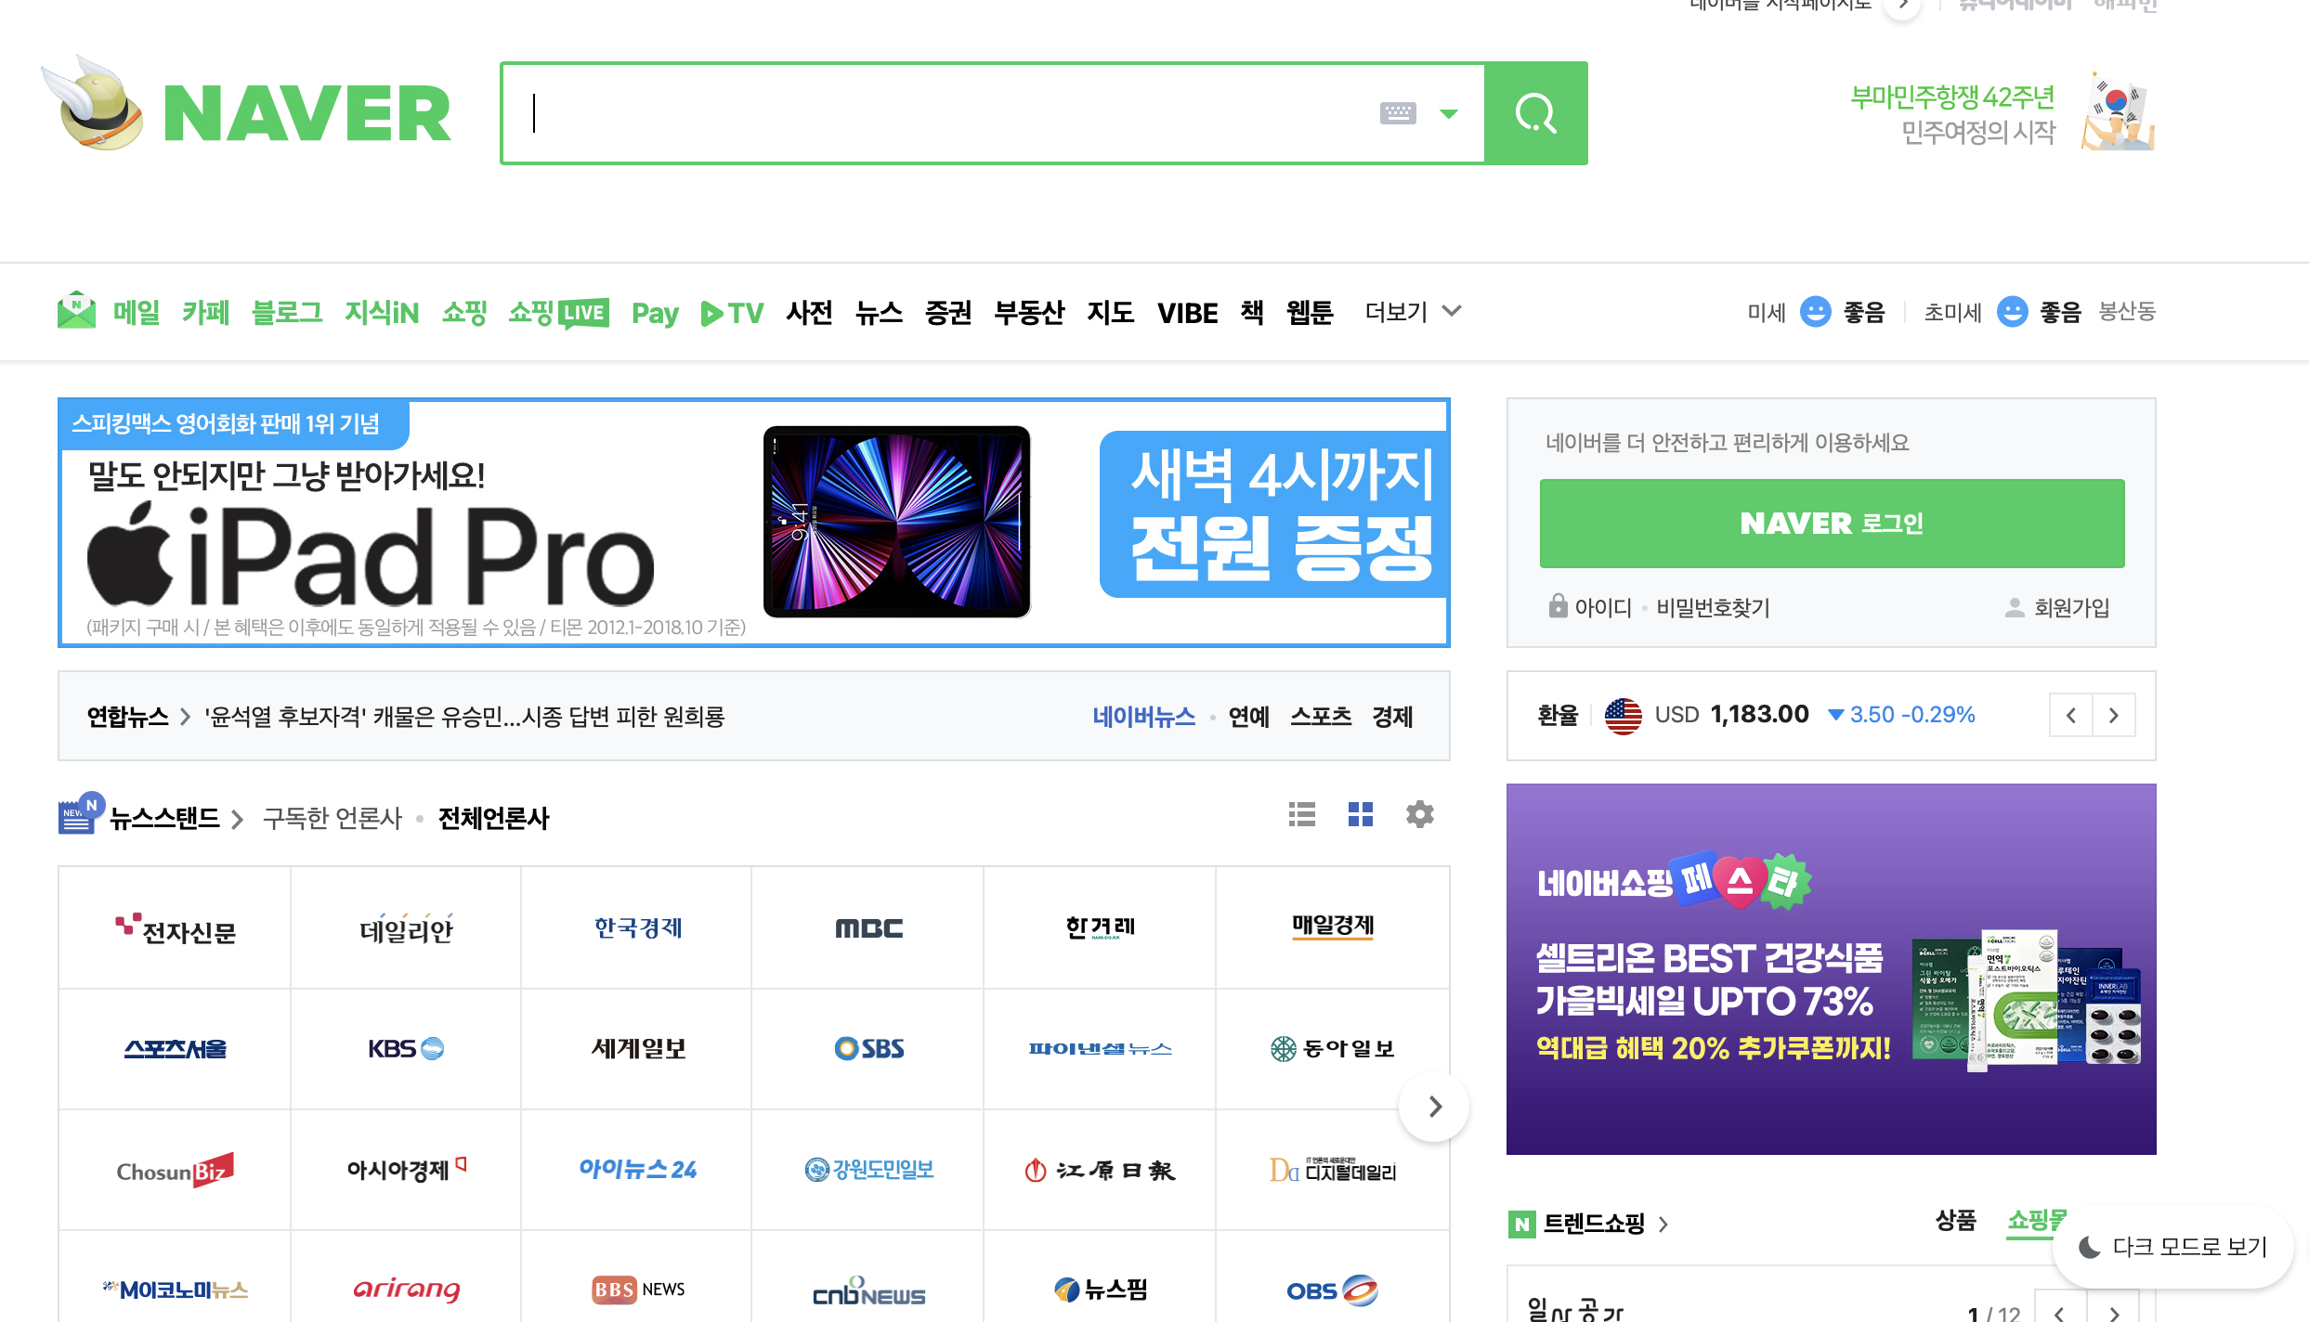The width and height of the screenshot is (2309, 1322).
Task: Open the 뉴스 menu item
Action: pos(879,313)
